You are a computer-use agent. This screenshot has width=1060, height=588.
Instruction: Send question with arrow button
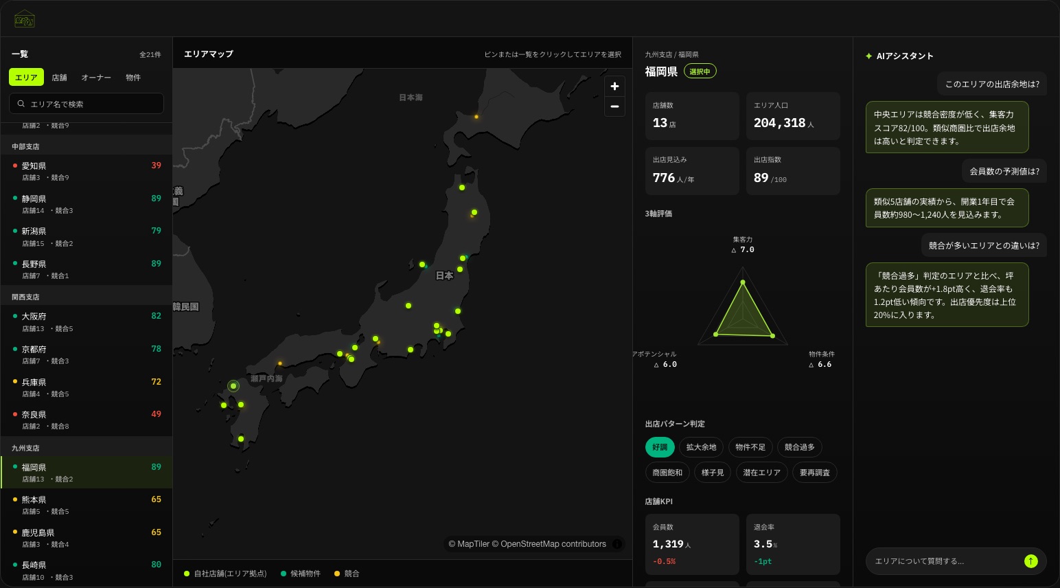(1030, 561)
